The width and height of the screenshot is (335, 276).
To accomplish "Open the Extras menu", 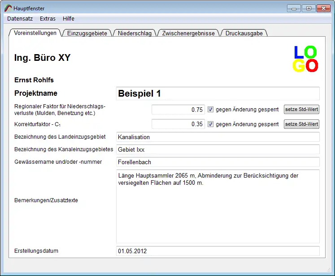I will click(48, 19).
